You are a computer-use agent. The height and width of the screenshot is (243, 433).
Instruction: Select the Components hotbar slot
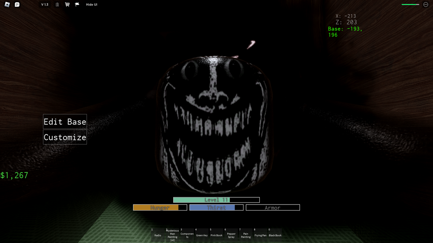pyautogui.click(x=187, y=234)
